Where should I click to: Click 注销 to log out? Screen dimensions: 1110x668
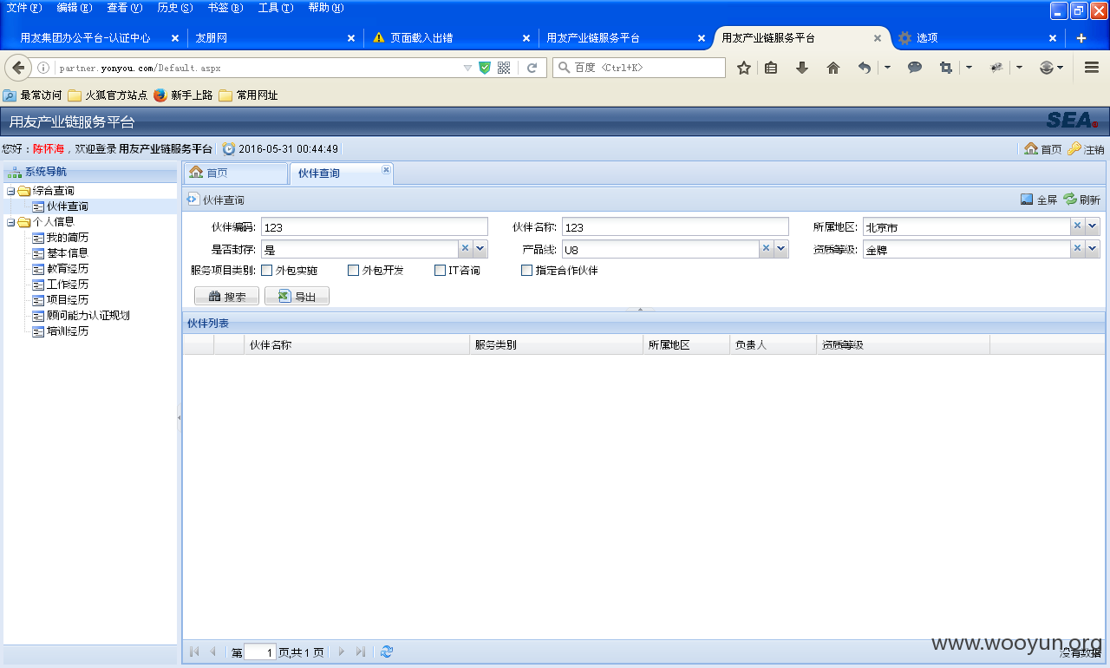[x=1086, y=149]
